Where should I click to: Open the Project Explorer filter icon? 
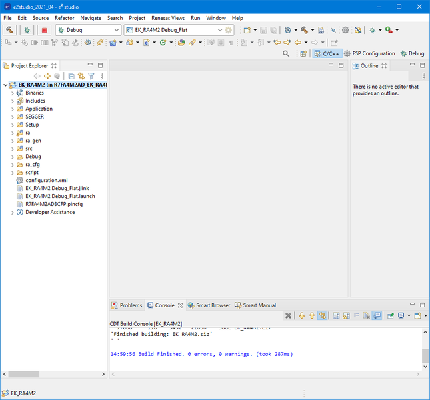point(91,77)
